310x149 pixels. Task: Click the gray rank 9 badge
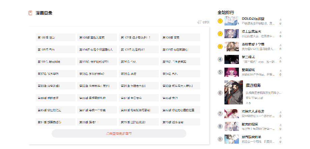[x=220, y=139]
